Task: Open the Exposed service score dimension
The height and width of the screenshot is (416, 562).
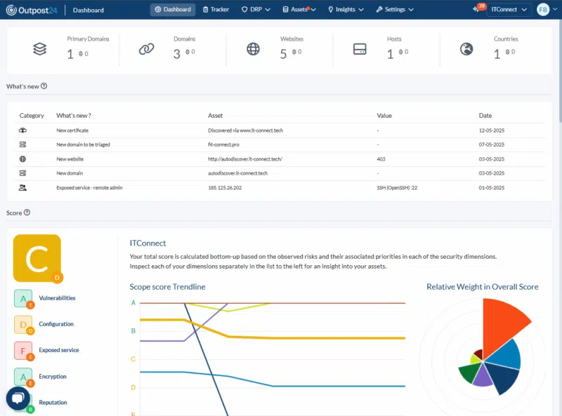Action: click(59, 350)
